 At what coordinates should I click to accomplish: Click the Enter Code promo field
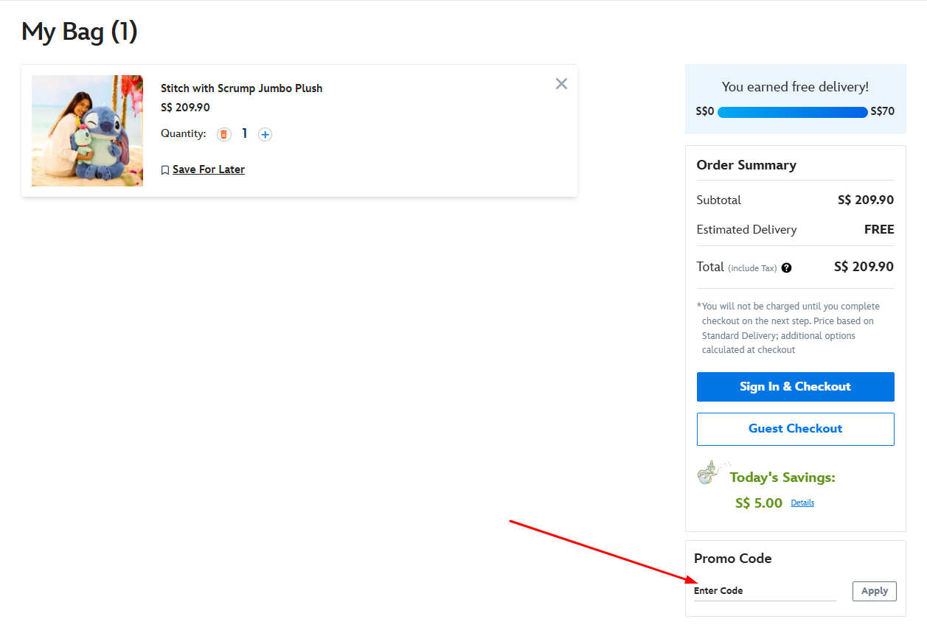[765, 590]
